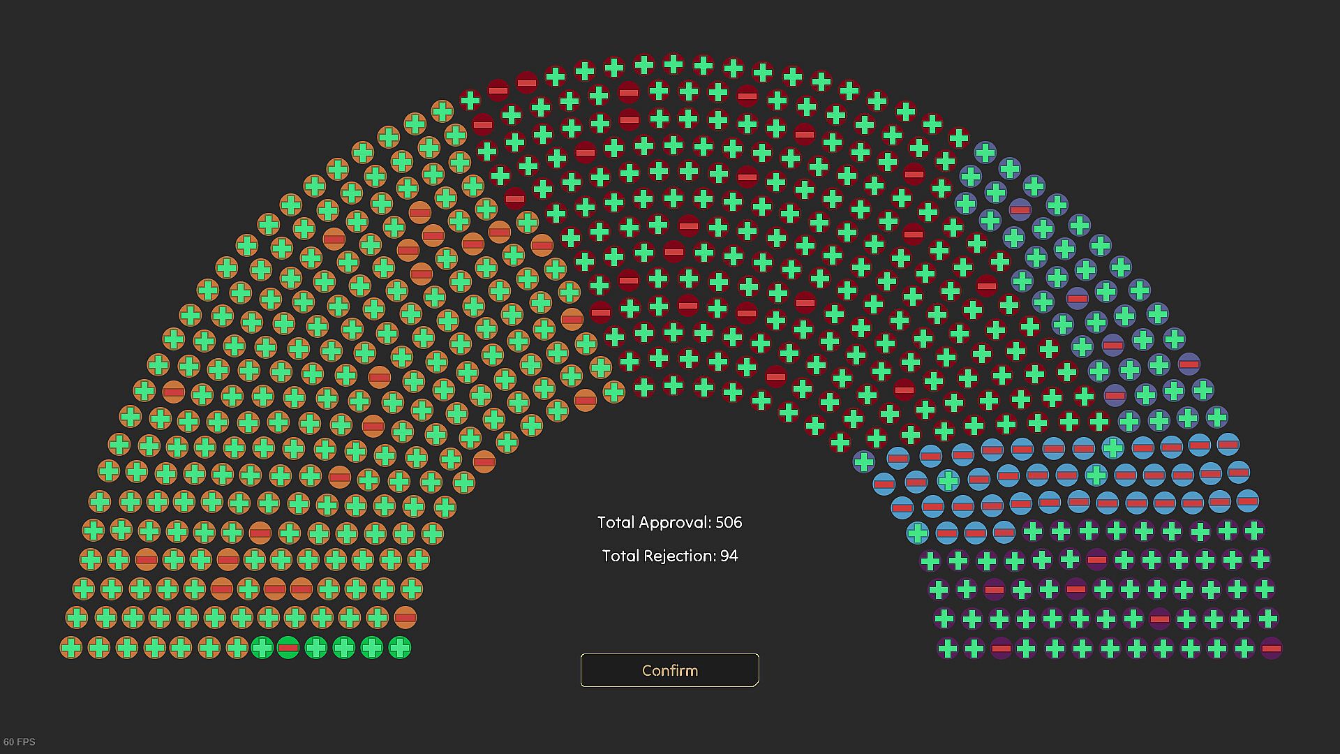Click the Total Rejection: 94 label
The image size is (1340, 754).
(x=669, y=556)
